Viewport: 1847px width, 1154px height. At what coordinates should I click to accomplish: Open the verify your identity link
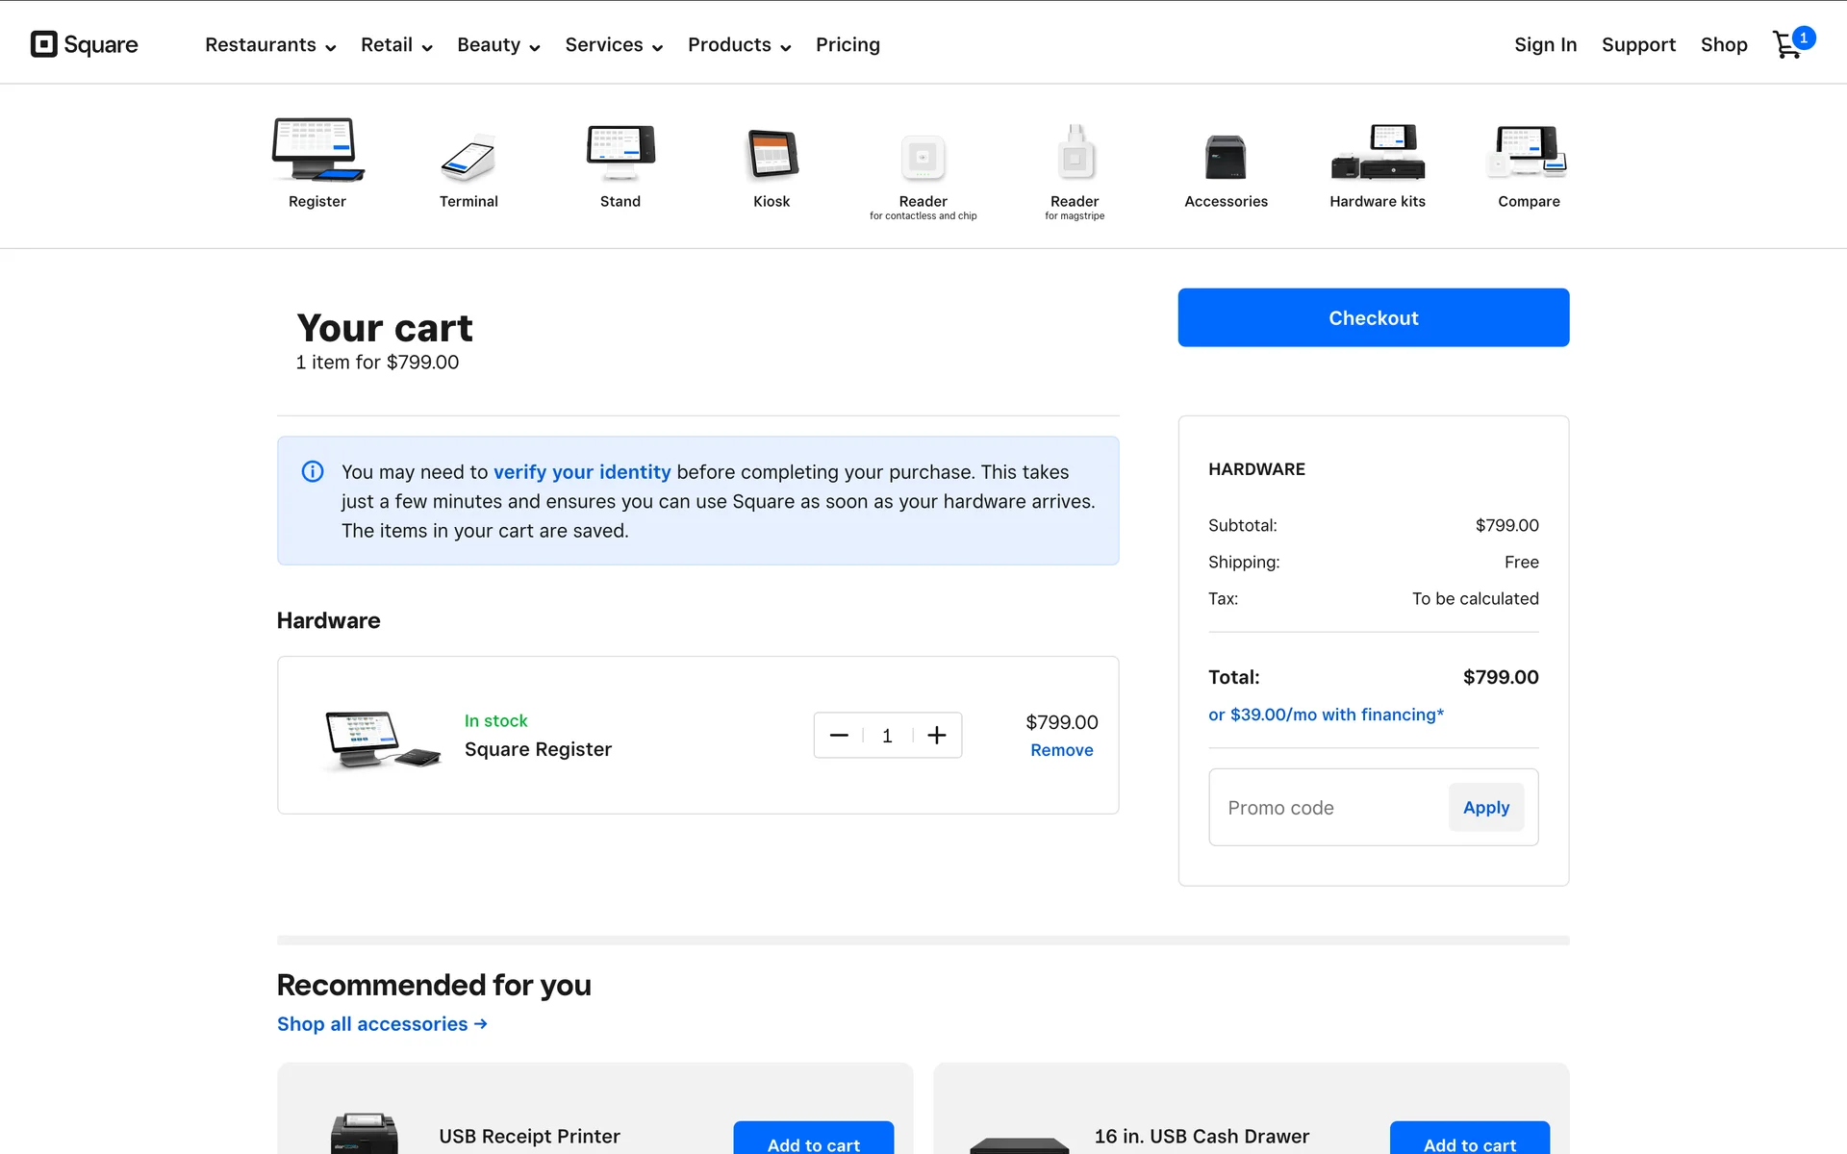click(582, 472)
